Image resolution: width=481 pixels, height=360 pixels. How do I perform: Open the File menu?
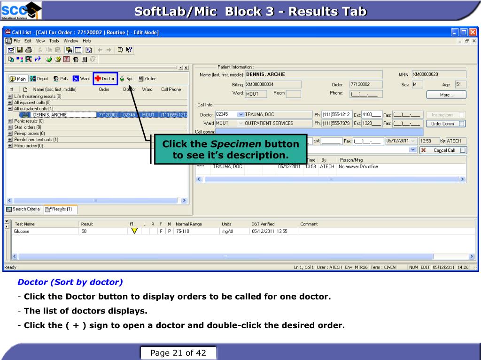[x=16, y=41]
